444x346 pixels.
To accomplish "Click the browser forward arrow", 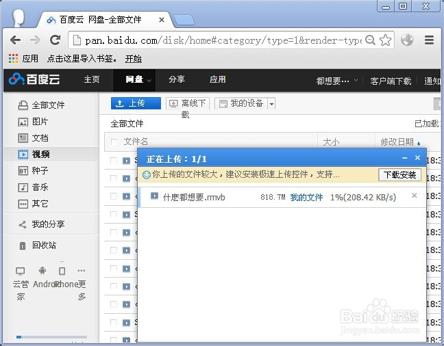I will point(35,40).
